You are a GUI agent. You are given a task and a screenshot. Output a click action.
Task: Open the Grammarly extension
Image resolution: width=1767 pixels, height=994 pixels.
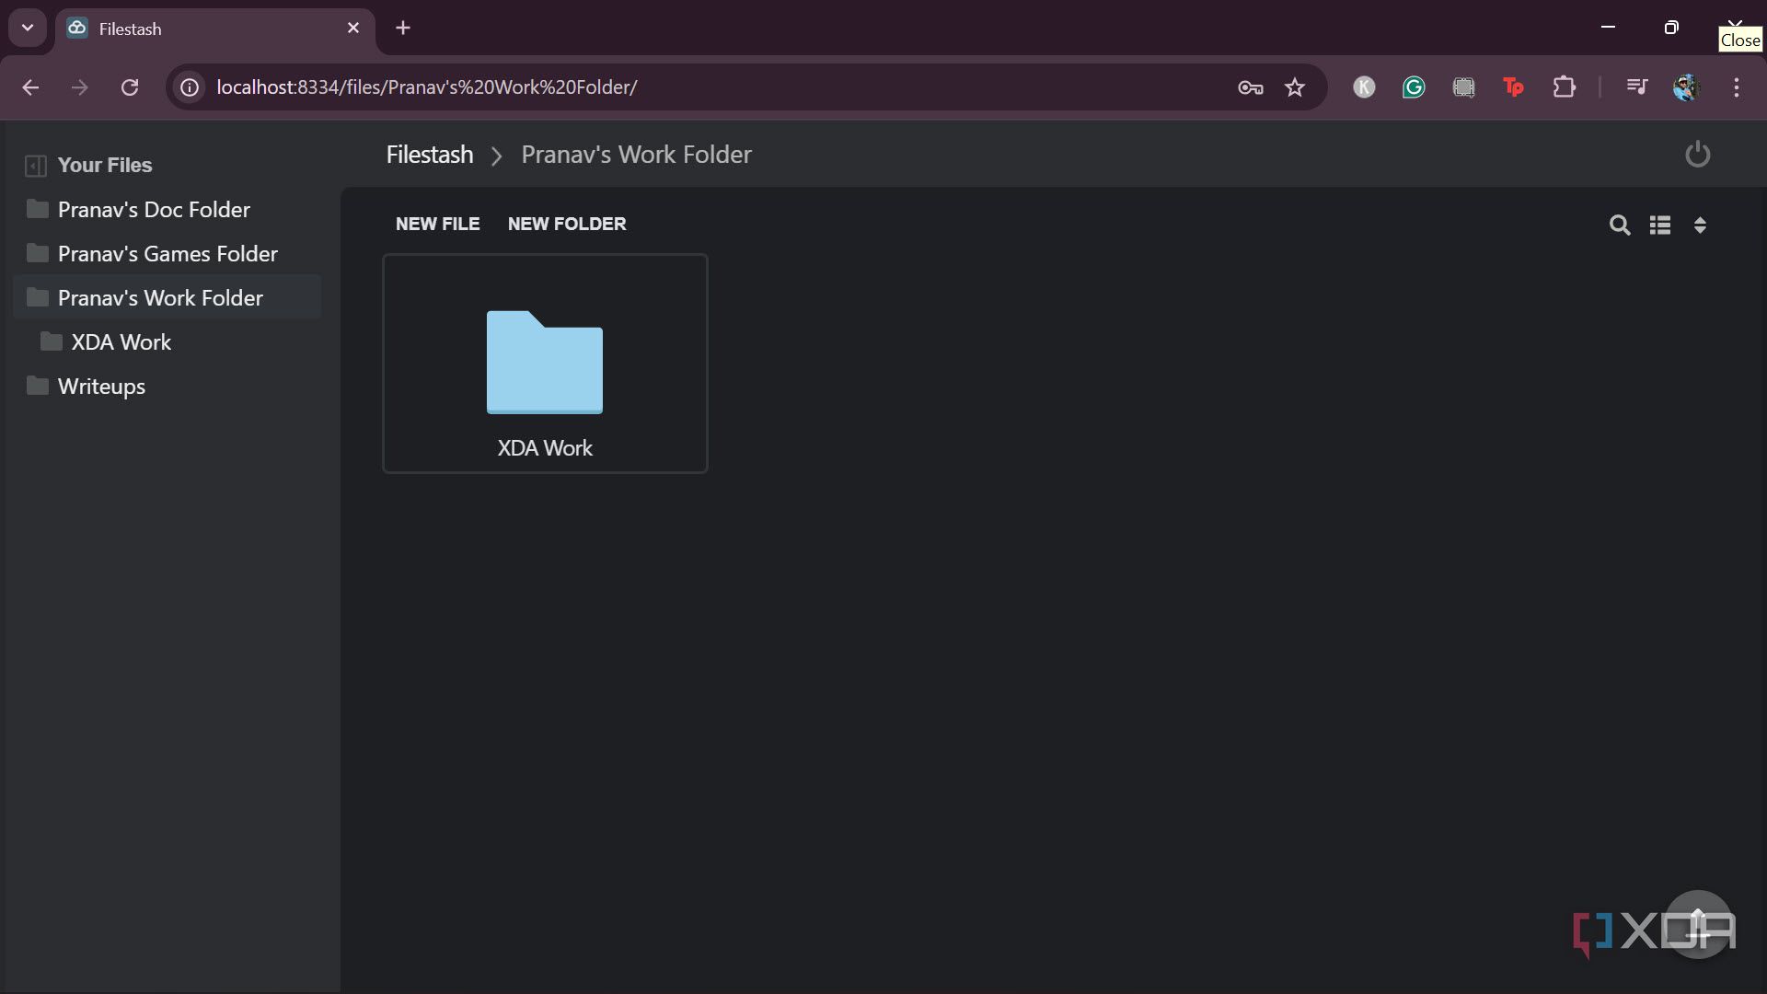pyautogui.click(x=1414, y=87)
